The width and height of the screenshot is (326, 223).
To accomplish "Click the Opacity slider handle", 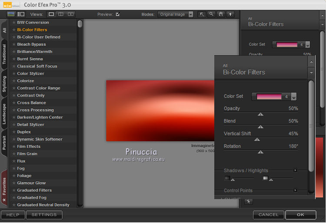I will (260, 114).
